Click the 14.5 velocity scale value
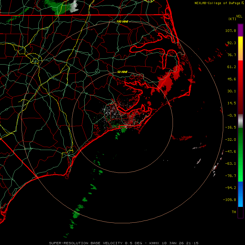Screen dimensions: 245x245 (x=232, y=103)
